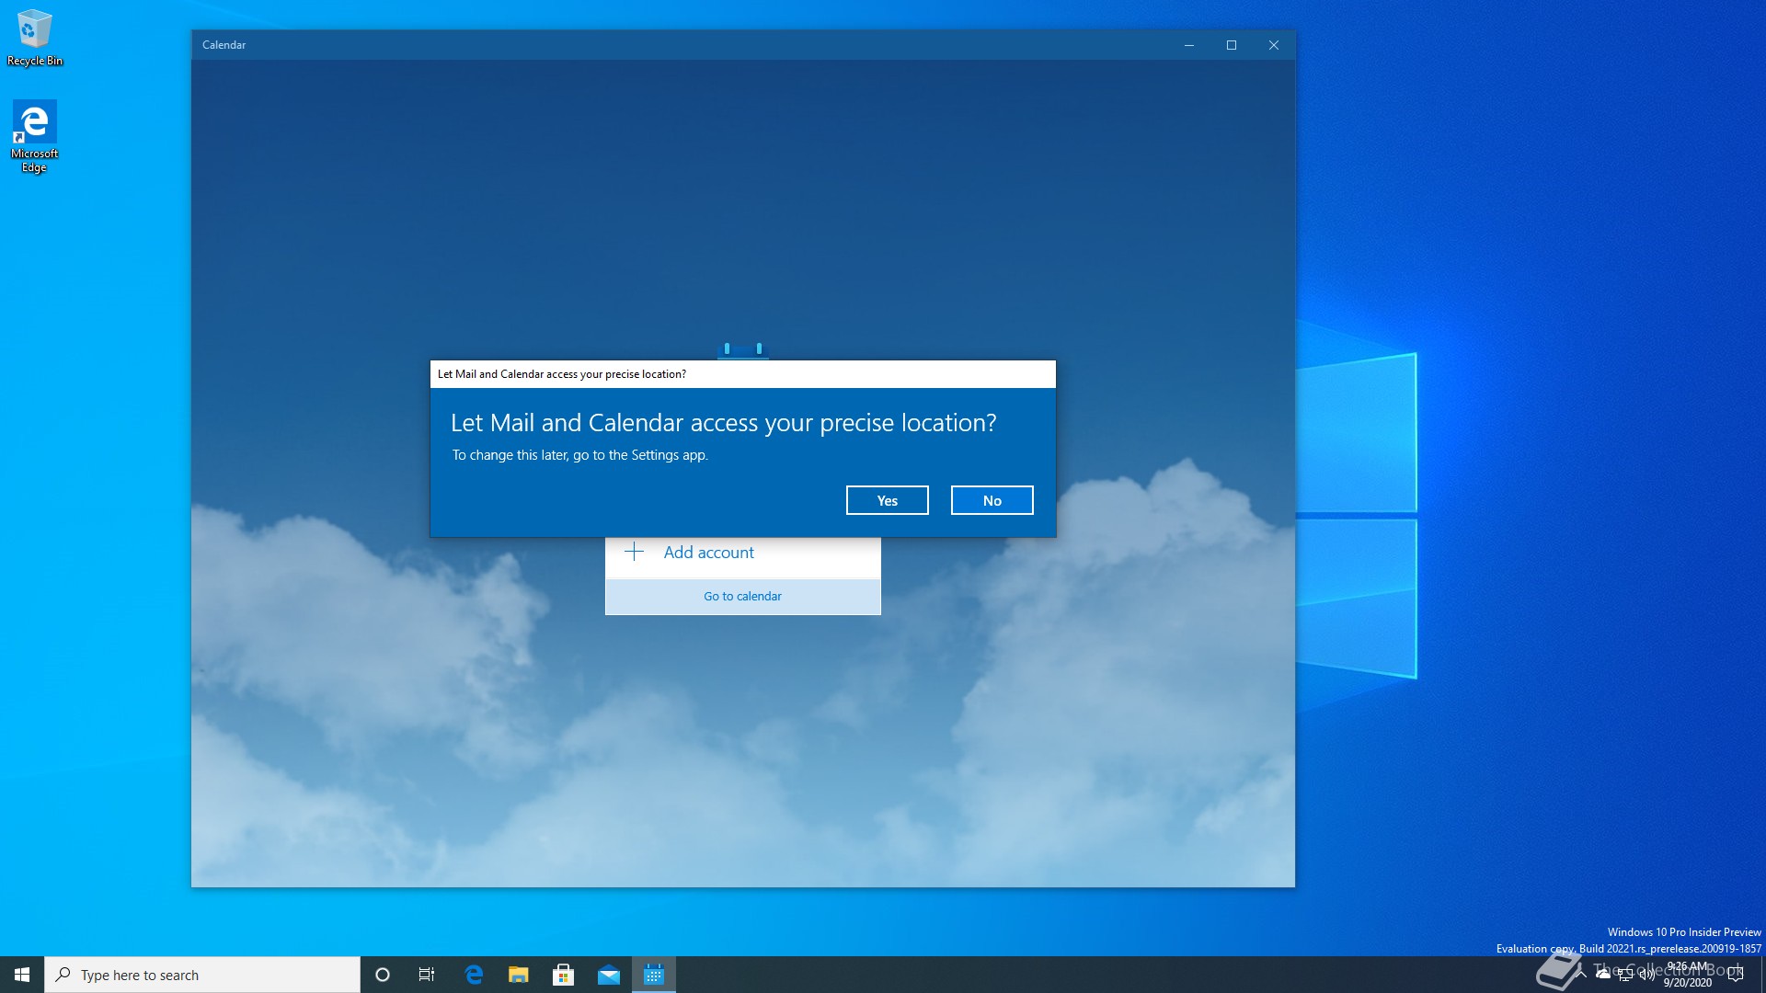Open the Windows Start menu

tap(22, 975)
